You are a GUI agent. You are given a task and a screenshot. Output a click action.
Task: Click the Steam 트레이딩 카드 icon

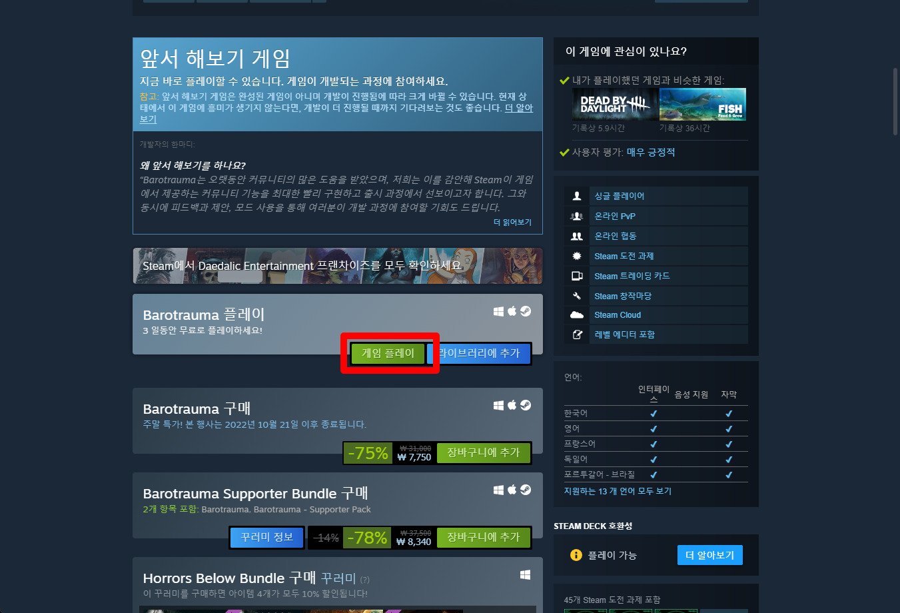pyautogui.click(x=577, y=276)
